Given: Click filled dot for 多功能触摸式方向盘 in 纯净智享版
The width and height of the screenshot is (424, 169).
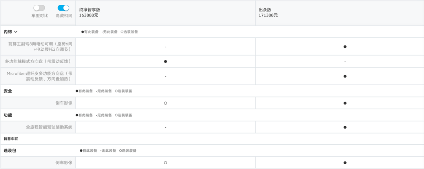Looking at the screenshot, I should click(166, 61).
